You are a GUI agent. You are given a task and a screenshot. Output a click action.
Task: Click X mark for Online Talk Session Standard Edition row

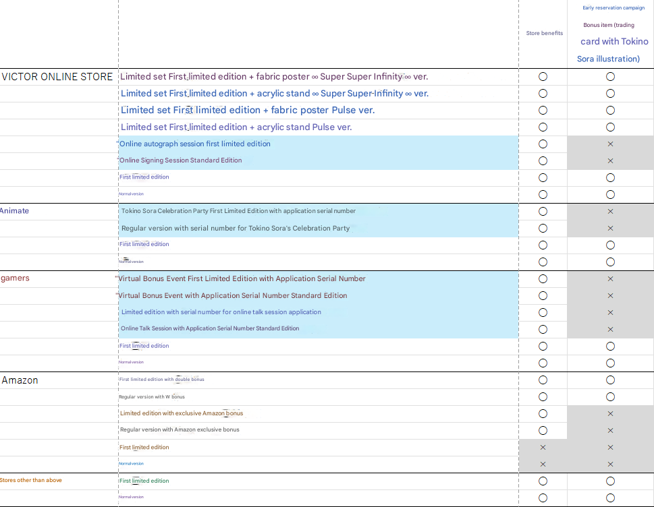click(x=610, y=330)
